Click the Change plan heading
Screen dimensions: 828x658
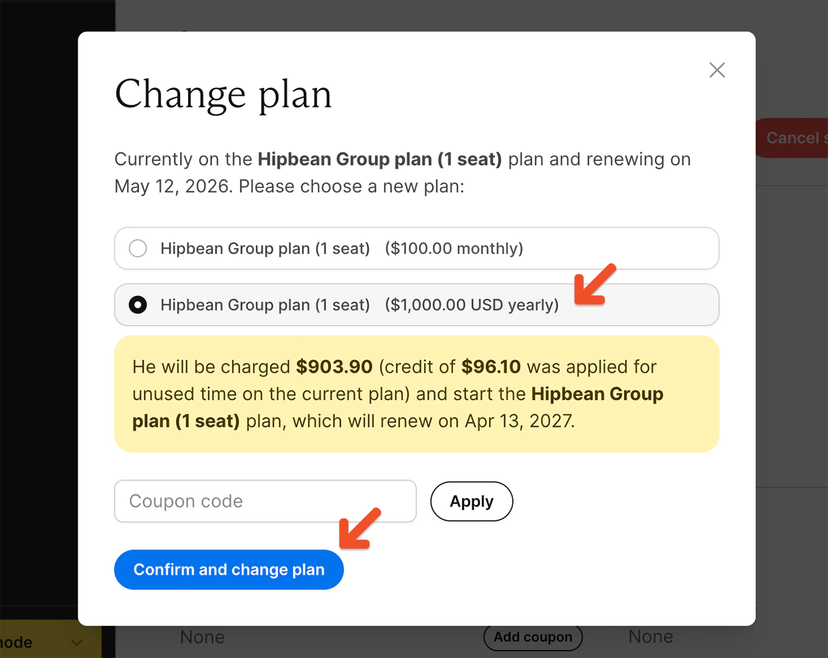pos(223,95)
